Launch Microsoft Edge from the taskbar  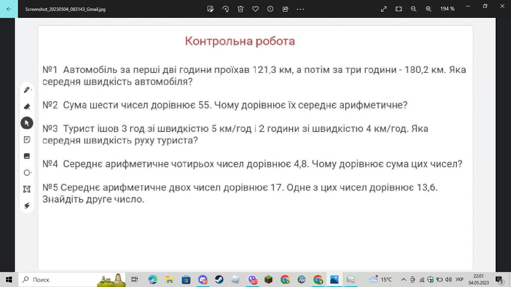tap(153, 280)
